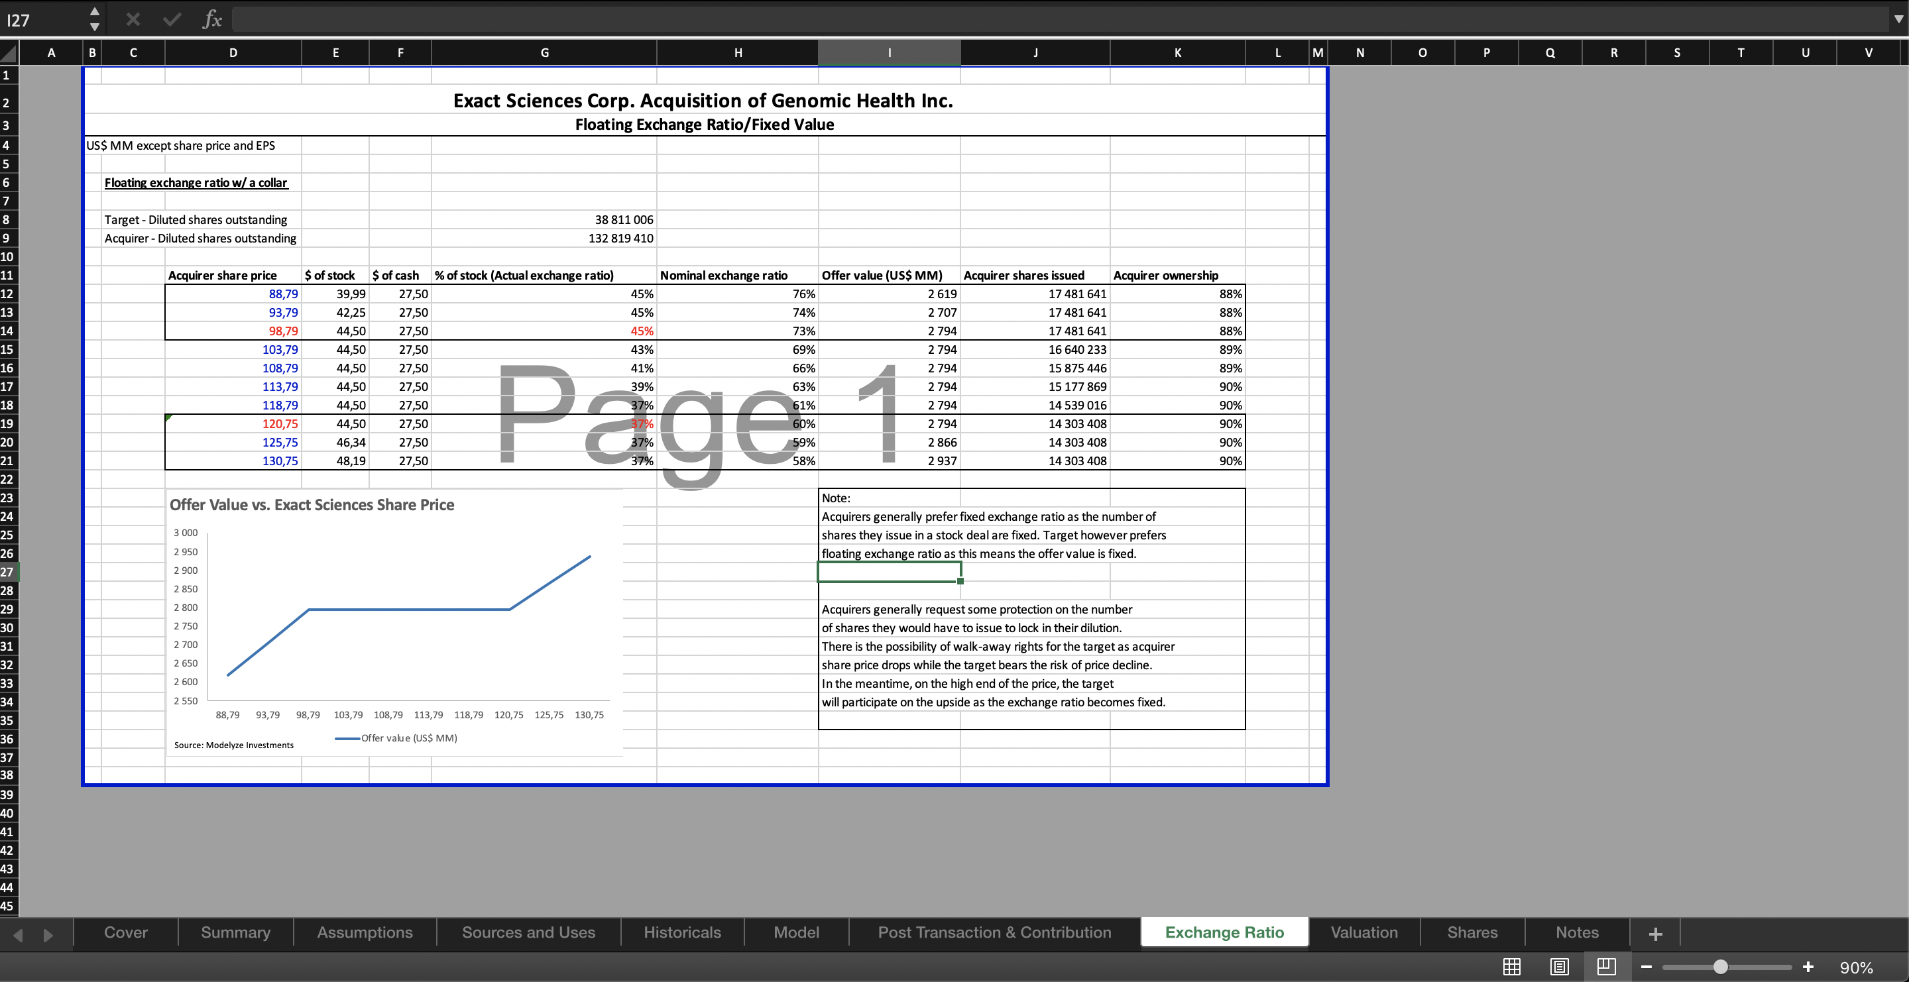1909x982 pixels.
Task: Click the 2 937 offer value cell
Action: pos(890,461)
